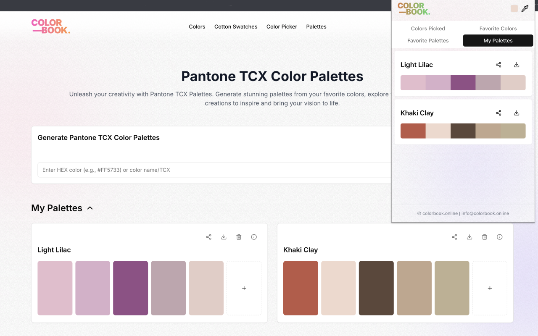
Task: Add a color to Khaki Clay palette
Action: (490, 288)
